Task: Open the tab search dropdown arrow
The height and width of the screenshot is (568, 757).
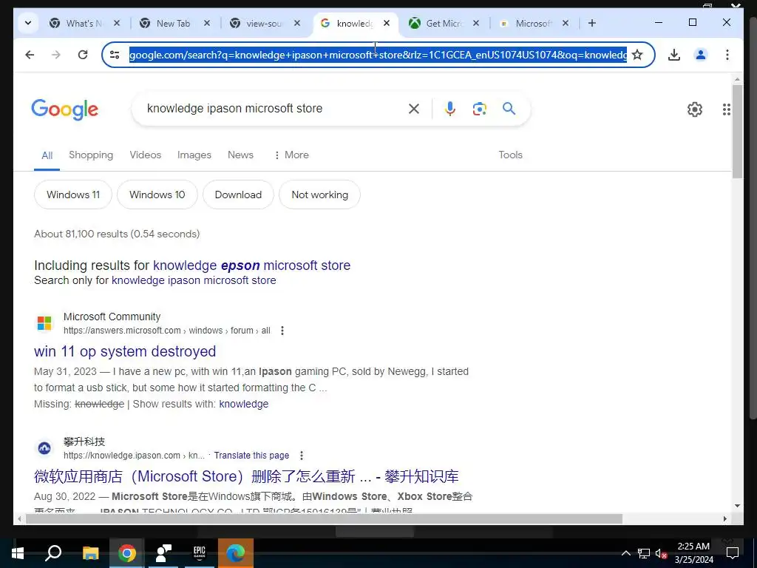Action: [28, 23]
